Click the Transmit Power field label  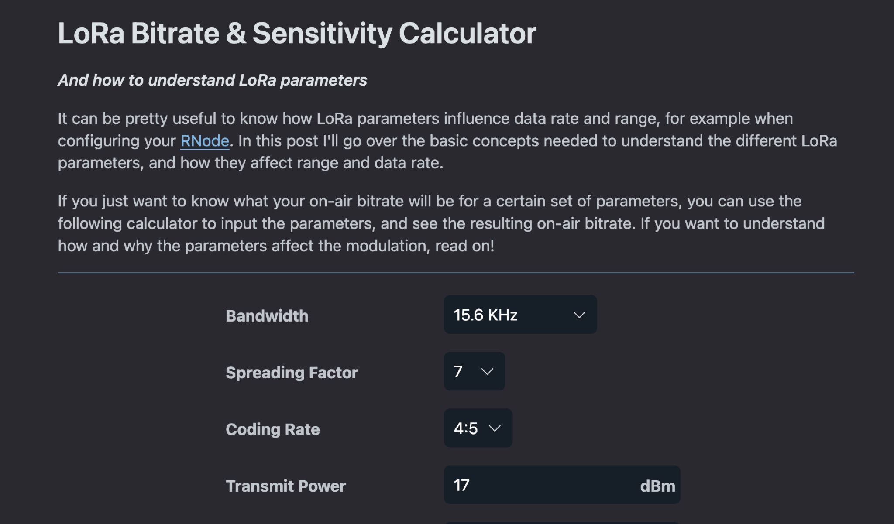tap(285, 486)
